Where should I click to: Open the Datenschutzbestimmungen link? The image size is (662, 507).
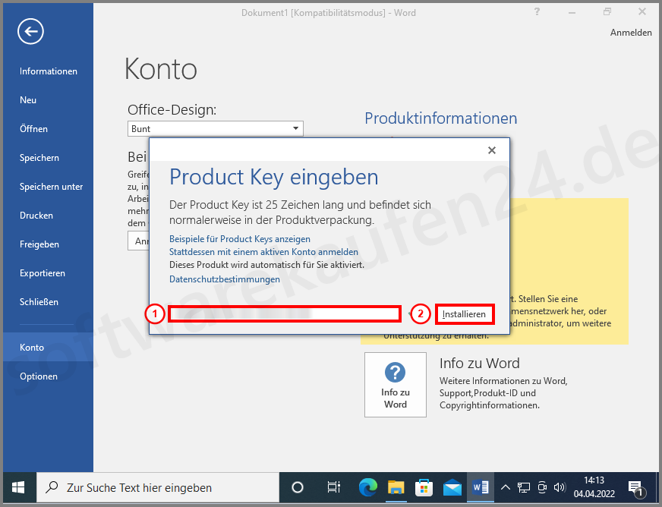(x=225, y=279)
